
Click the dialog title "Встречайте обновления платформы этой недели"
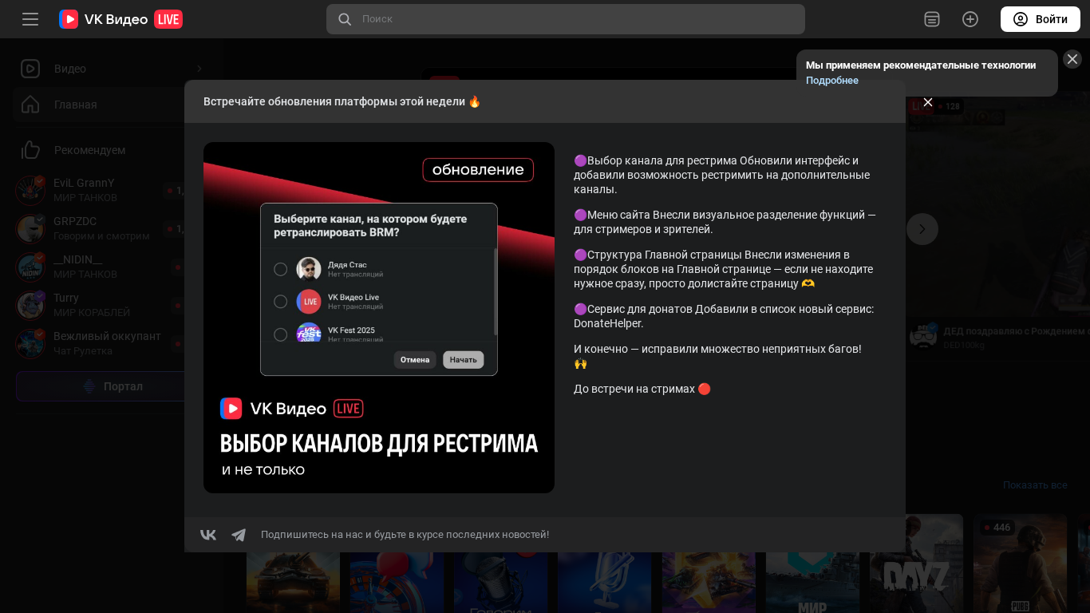[342, 101]
